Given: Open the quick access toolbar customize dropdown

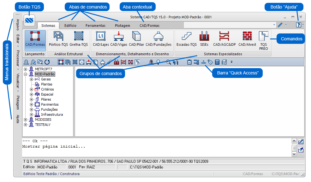Looking at the screenshot, I should [231, 62].
